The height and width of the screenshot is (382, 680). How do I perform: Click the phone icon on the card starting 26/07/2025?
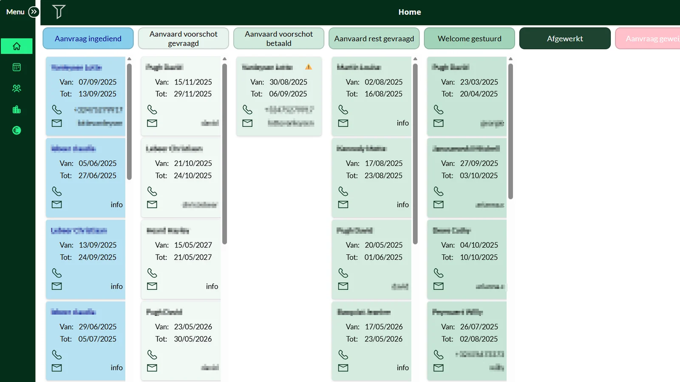click(438, 354)
